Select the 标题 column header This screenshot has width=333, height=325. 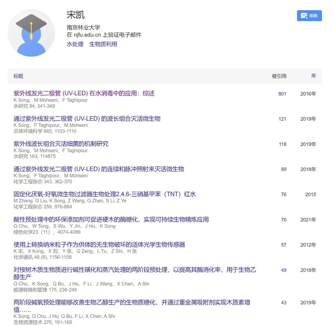pyautogui.click(x=18, y=76)
